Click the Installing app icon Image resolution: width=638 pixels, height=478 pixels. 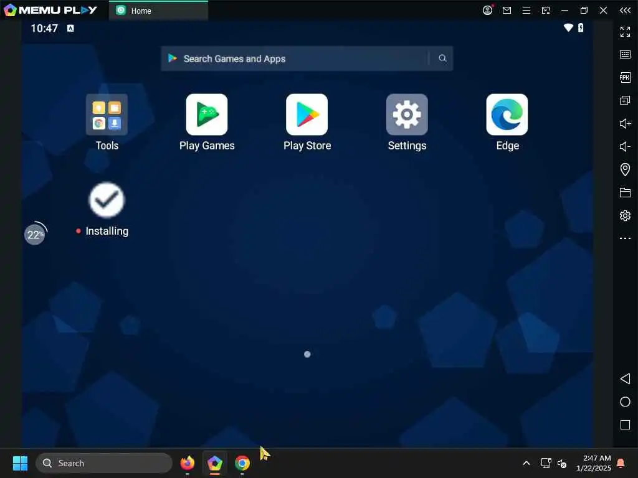107,200
